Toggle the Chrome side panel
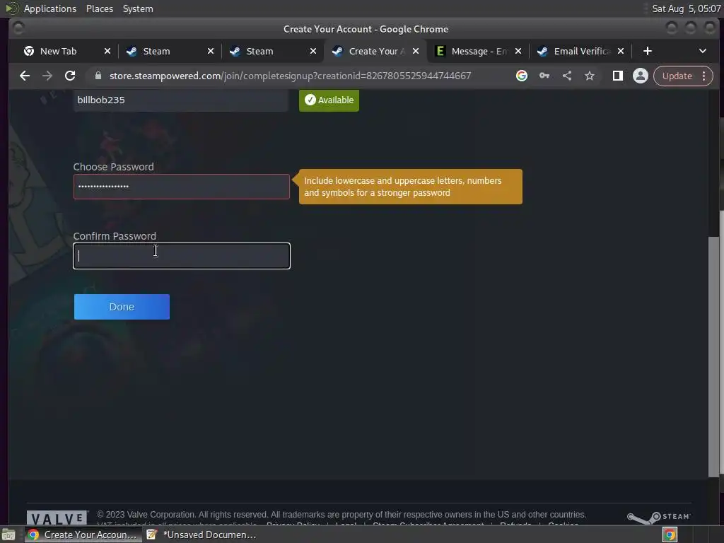The width and height of the screenshot is (724, 543). [x=618, y=76]
